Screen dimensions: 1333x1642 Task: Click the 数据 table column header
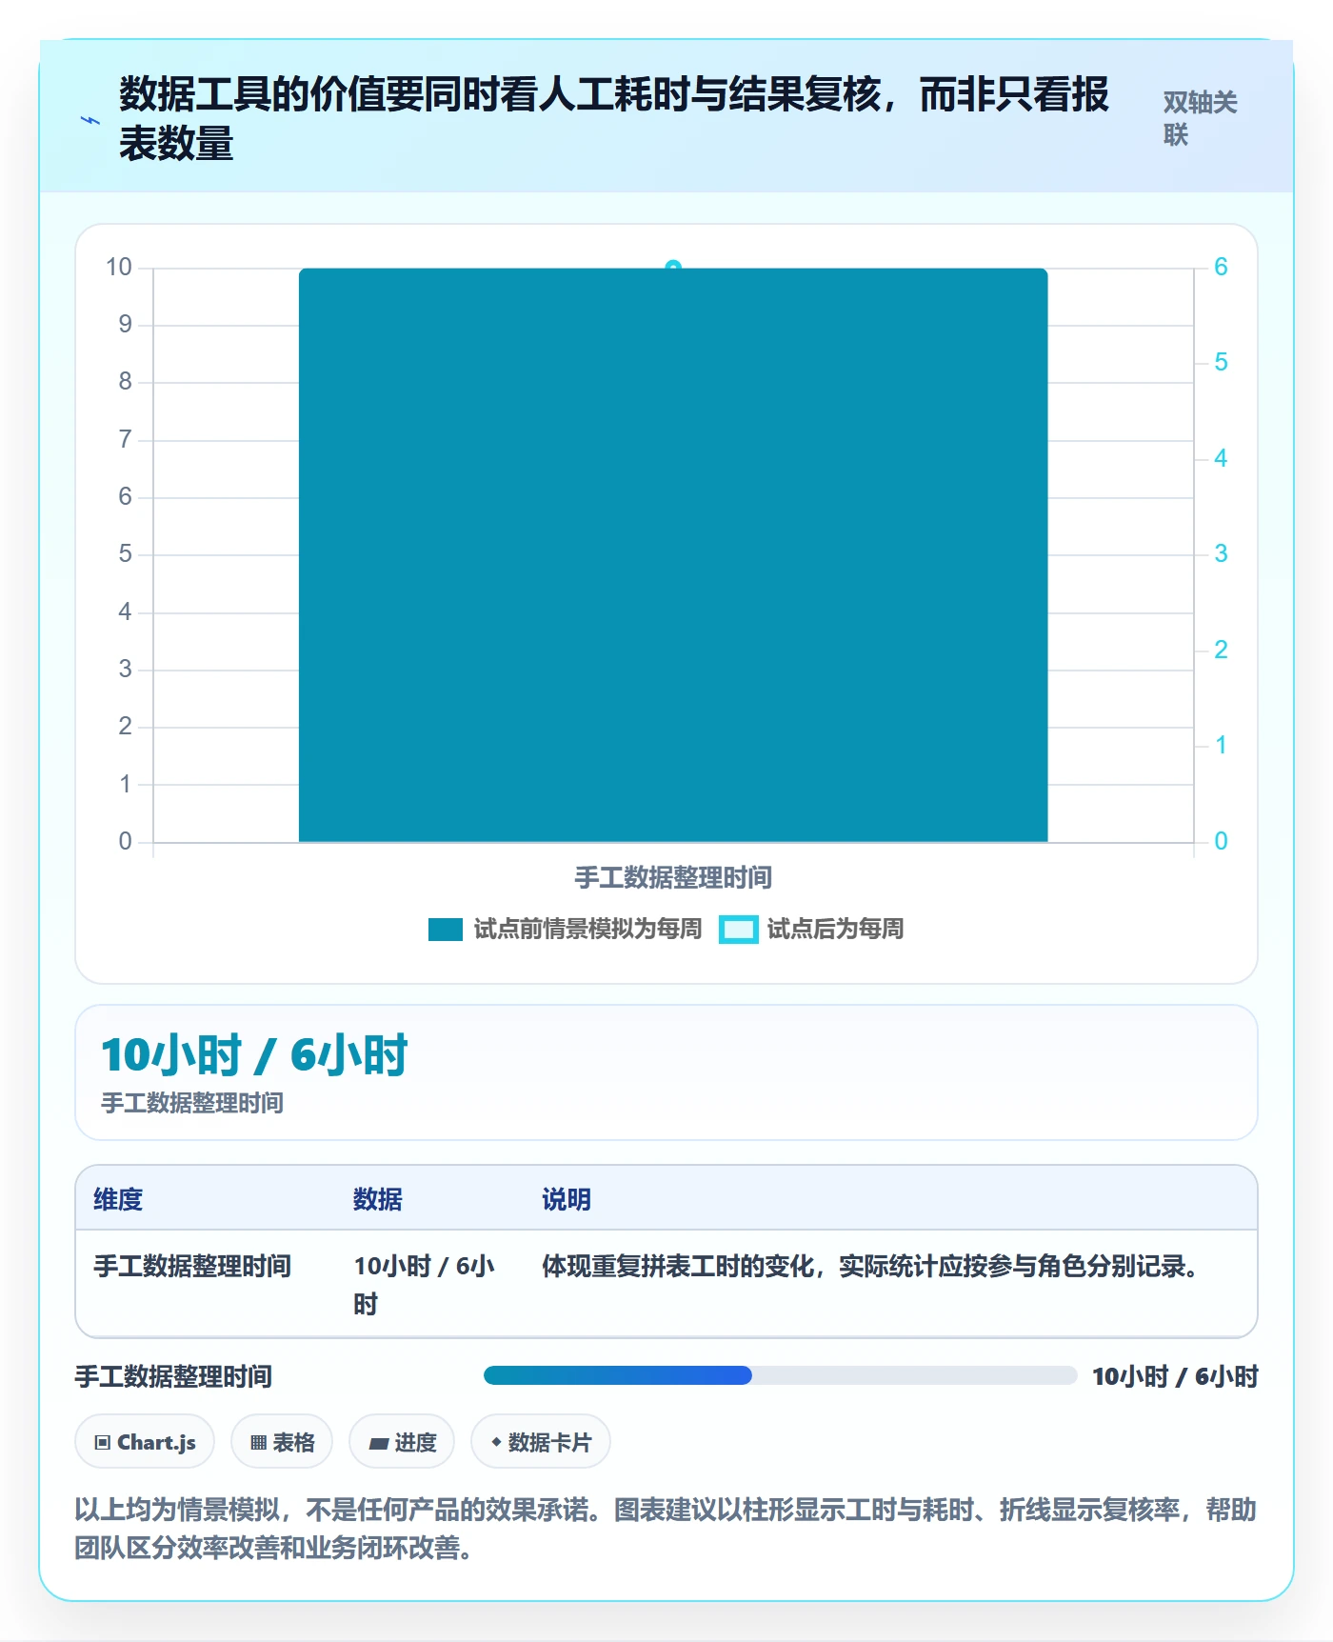tap(377, 1199)
